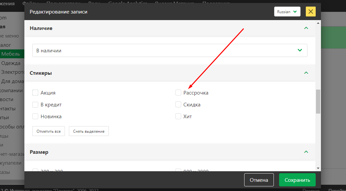The image size is (346, 191).
Task: Click the Отметить все button
Action: pos(49,131)
